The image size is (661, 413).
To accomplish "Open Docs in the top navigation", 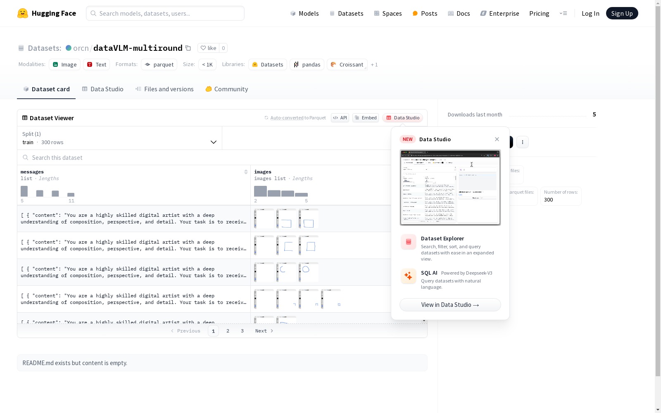I will pyautogui.click(x=459, y=13).
